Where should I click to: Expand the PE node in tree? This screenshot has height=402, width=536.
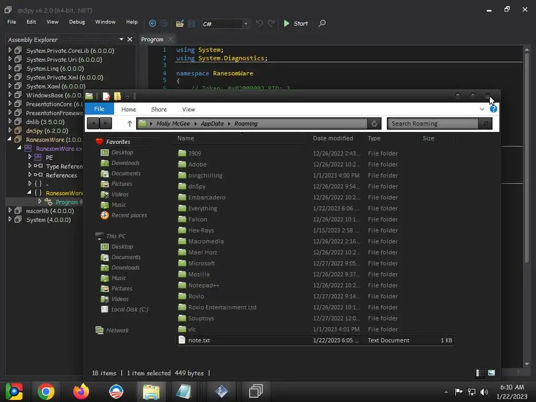point(30,157)
